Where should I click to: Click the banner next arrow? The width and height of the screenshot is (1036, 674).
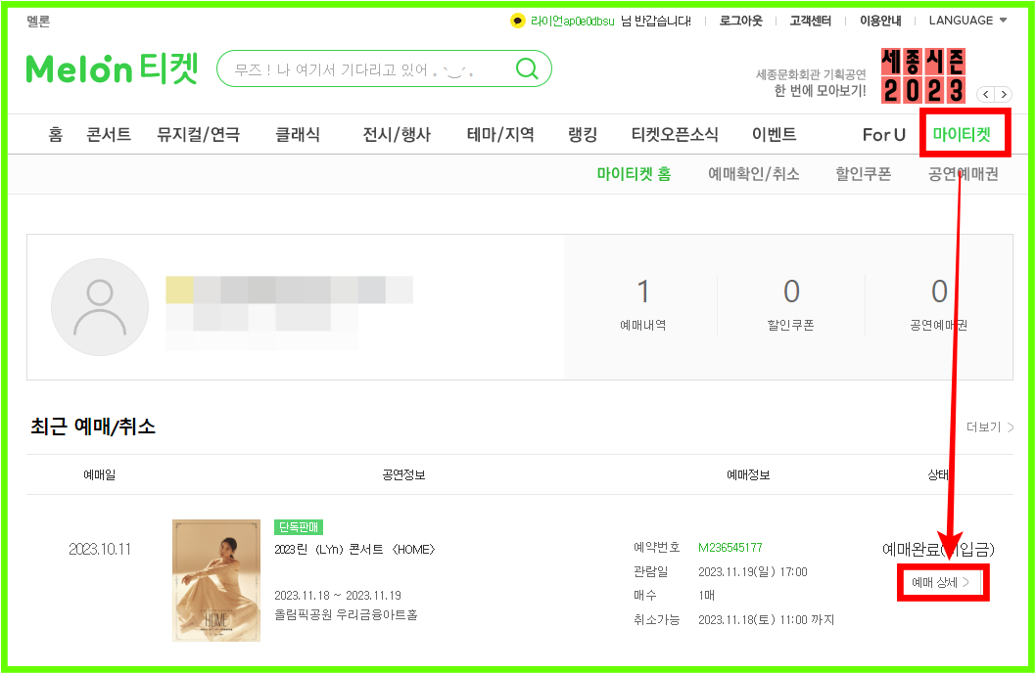[1003, 95]
